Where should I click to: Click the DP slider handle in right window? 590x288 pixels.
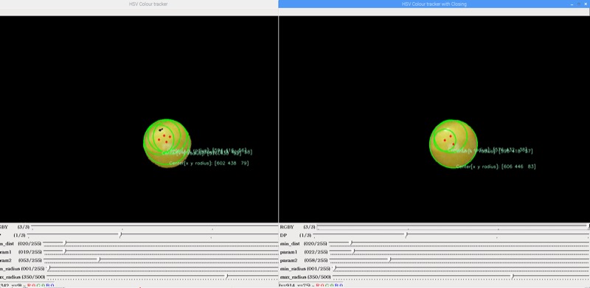[x=406, y=235]
